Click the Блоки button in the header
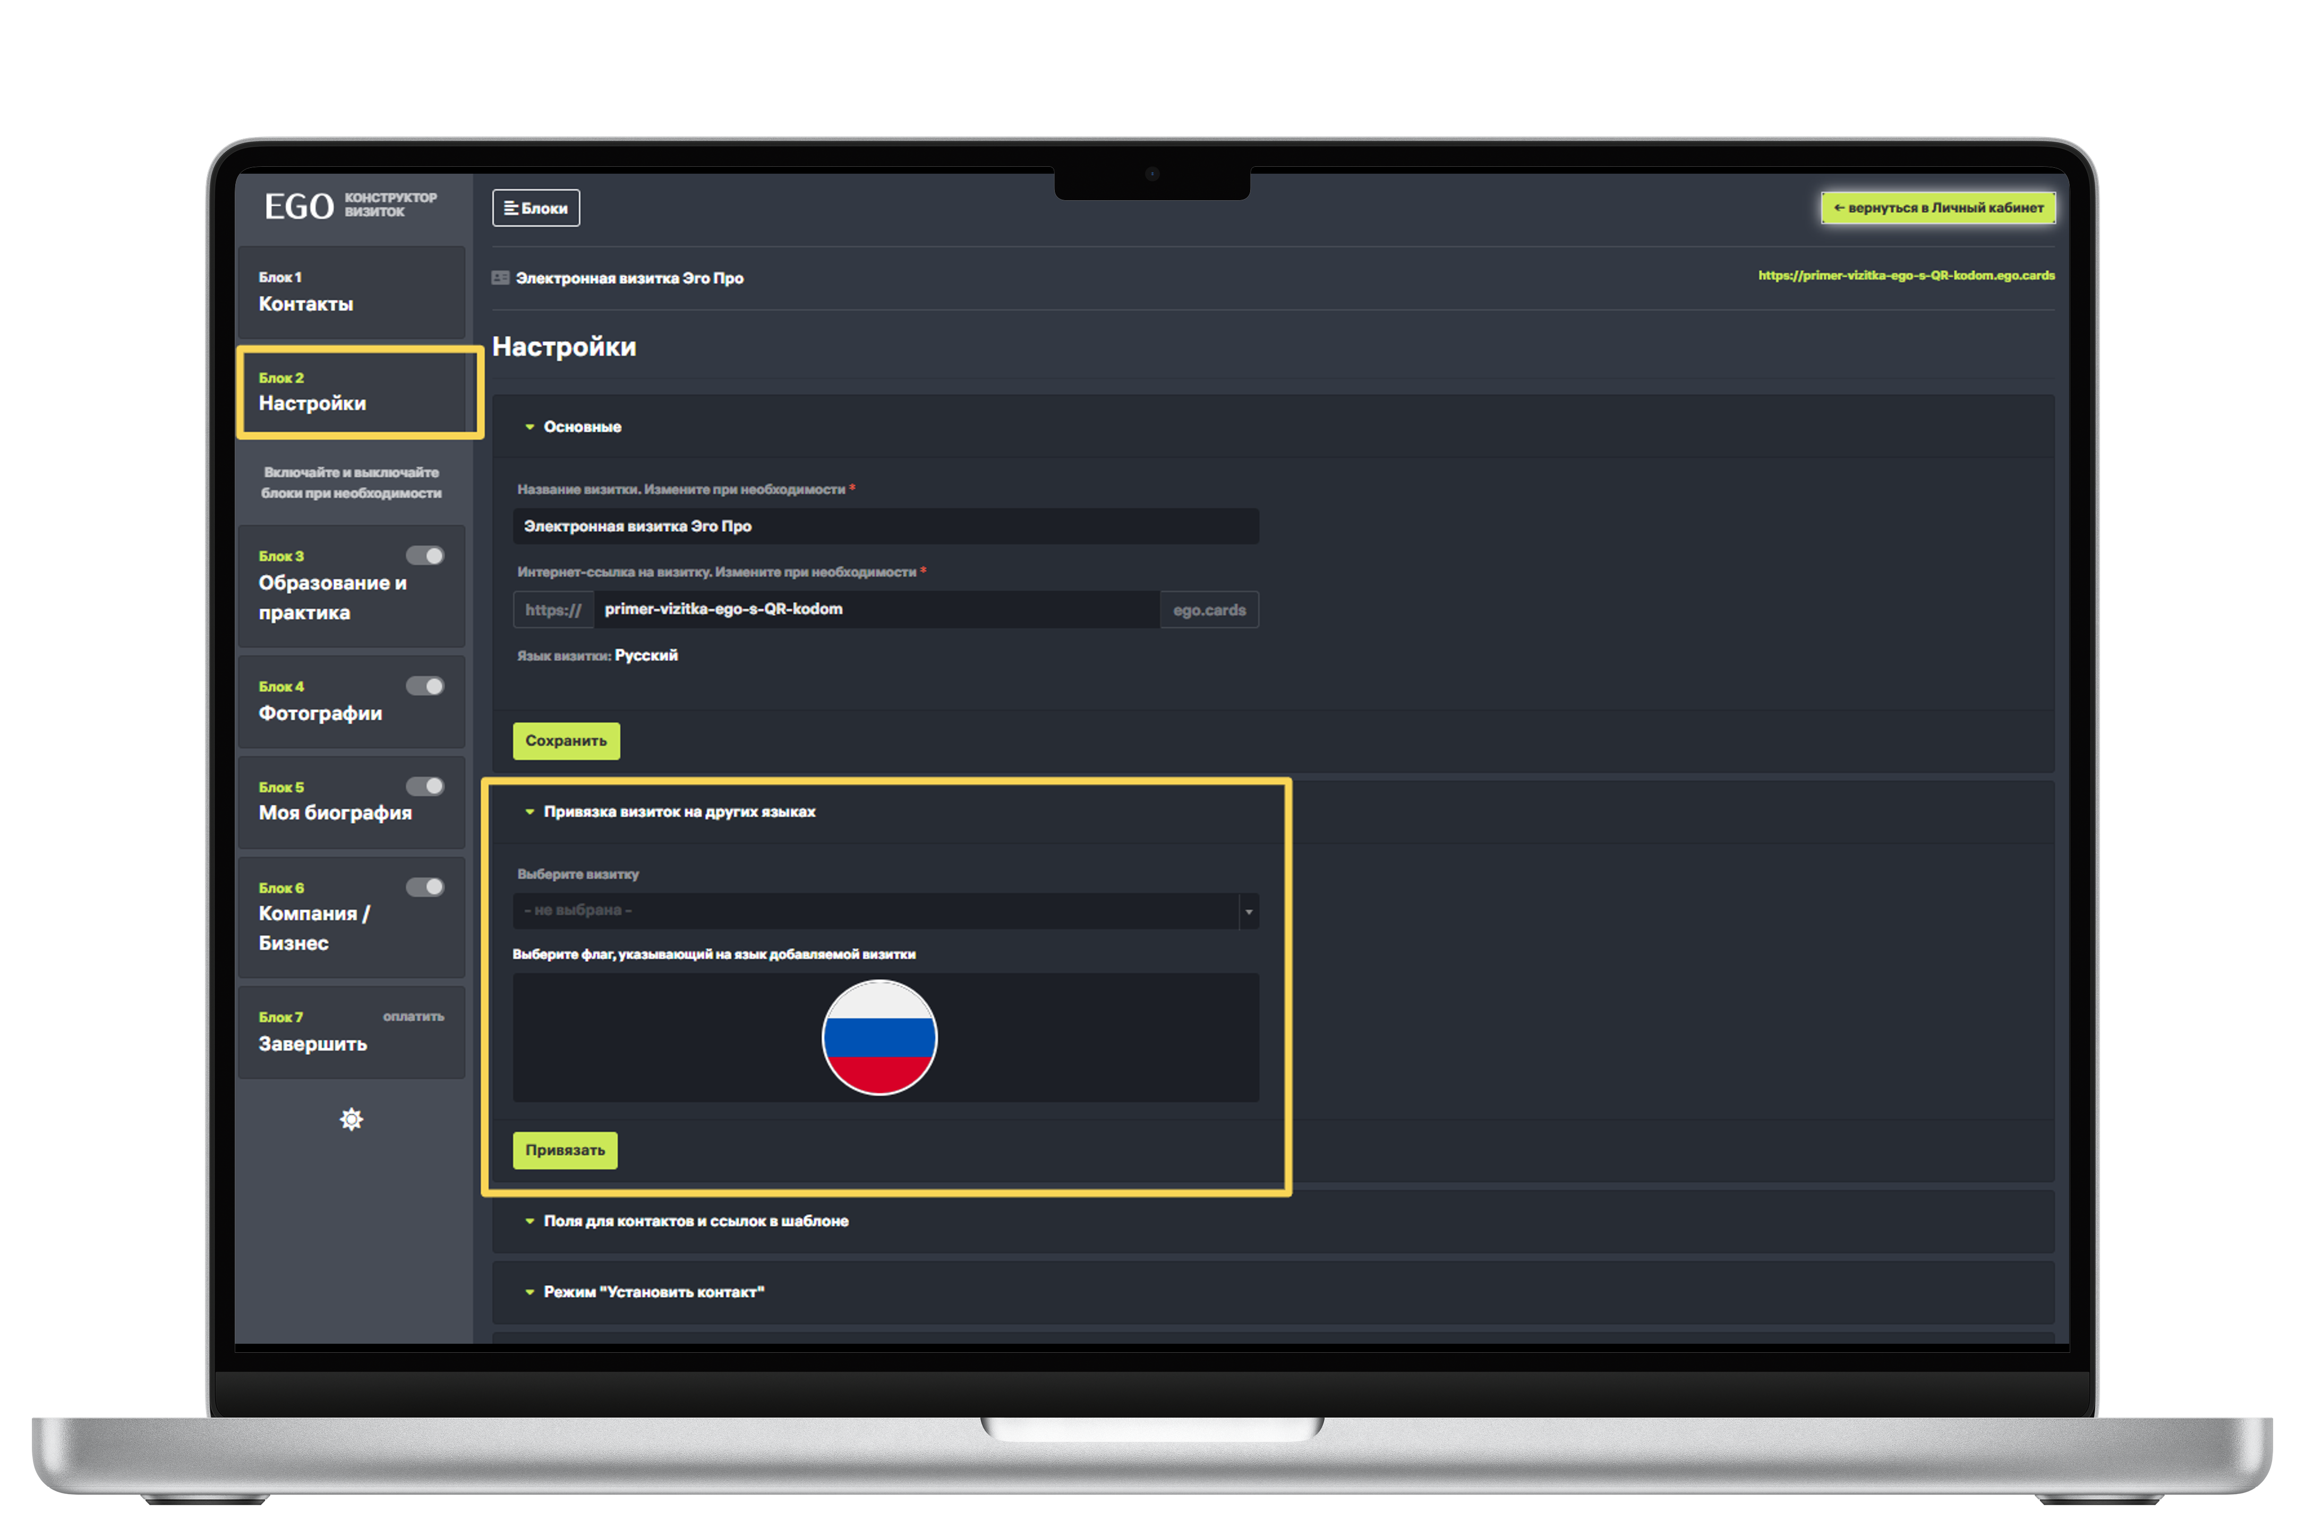This screenshot has height=1519, width=2305. click(x=535, y=208)
